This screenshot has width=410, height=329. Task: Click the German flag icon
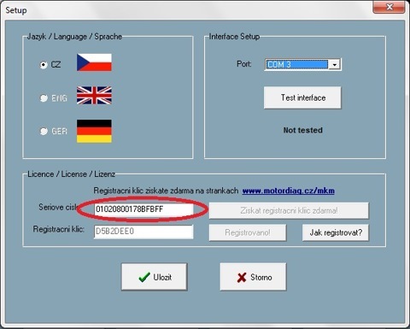click(94, 131)
